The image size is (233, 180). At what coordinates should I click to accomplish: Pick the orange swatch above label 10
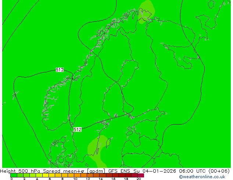(77, 175)
